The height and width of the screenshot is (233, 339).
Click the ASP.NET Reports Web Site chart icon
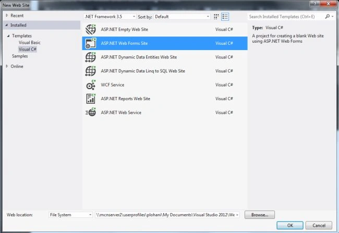coord(91,99)
